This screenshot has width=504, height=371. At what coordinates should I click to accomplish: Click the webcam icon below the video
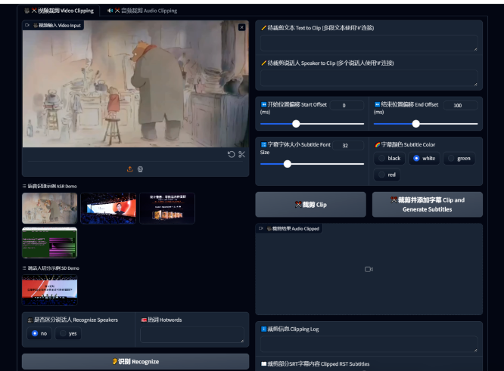(140, 169)
